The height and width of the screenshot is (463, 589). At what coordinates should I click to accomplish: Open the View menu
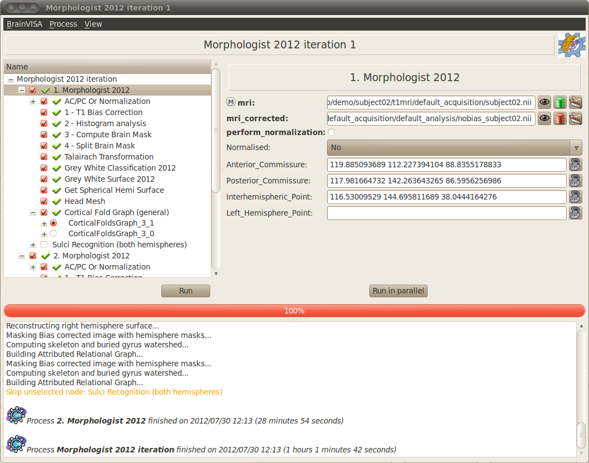click(x=93, y=24)
